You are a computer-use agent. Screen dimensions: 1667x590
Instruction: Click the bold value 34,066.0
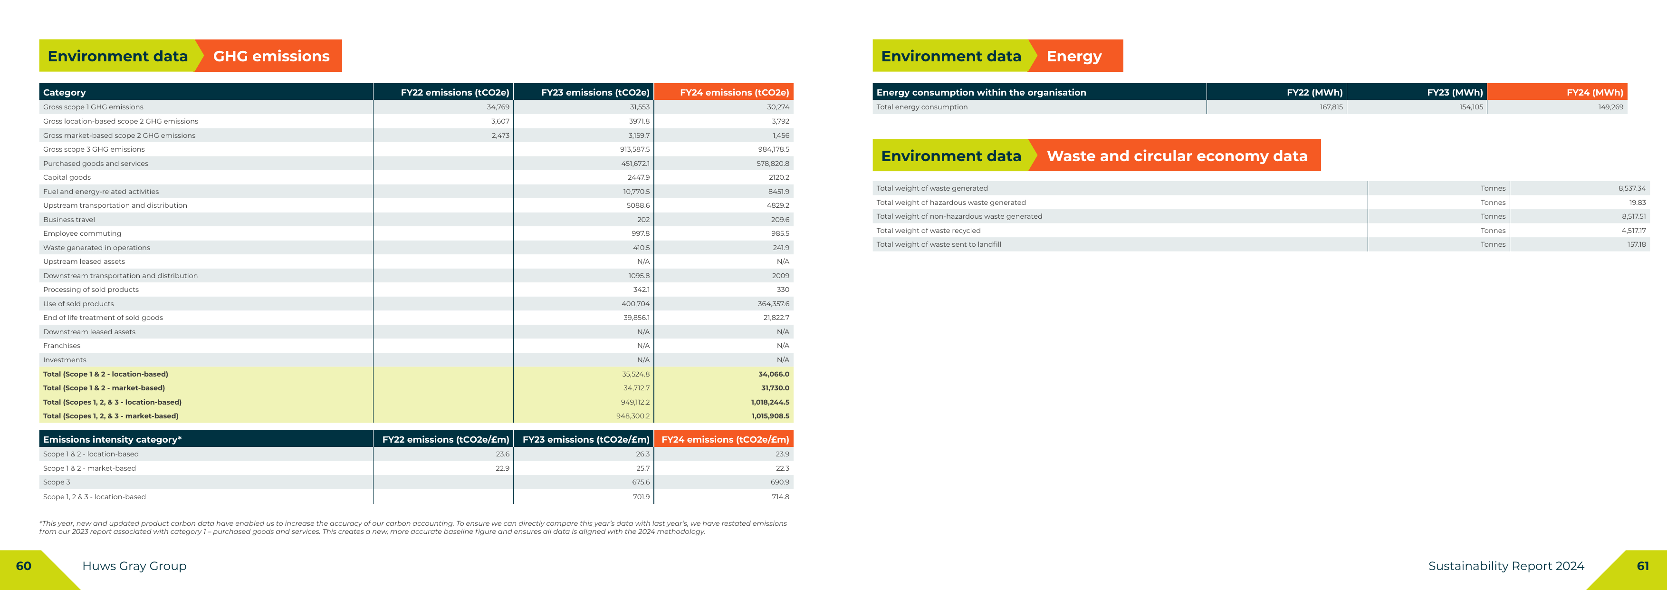click(x=773, y=374)
